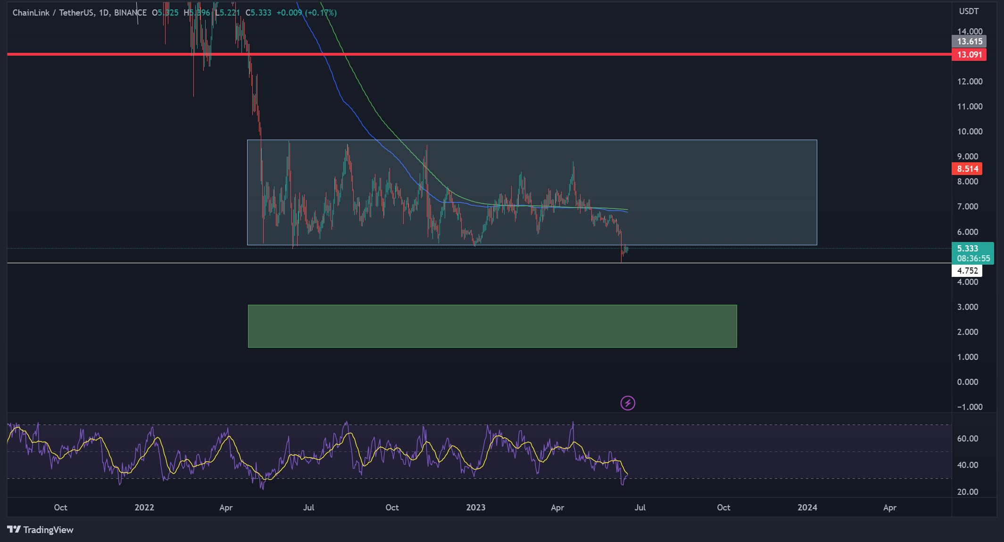Image resolution: width=1004 pixels, height=542 pixels.
Task: Click the red horizontal resistance line
Action: [x=479, y=55]
